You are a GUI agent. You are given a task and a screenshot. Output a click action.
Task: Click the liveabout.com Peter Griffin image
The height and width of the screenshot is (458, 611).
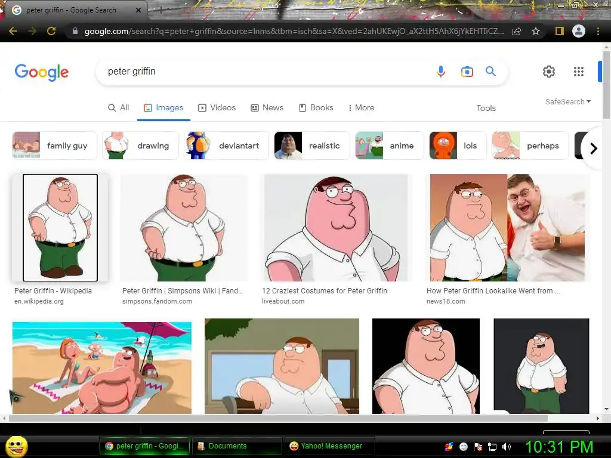pos(336,228)
